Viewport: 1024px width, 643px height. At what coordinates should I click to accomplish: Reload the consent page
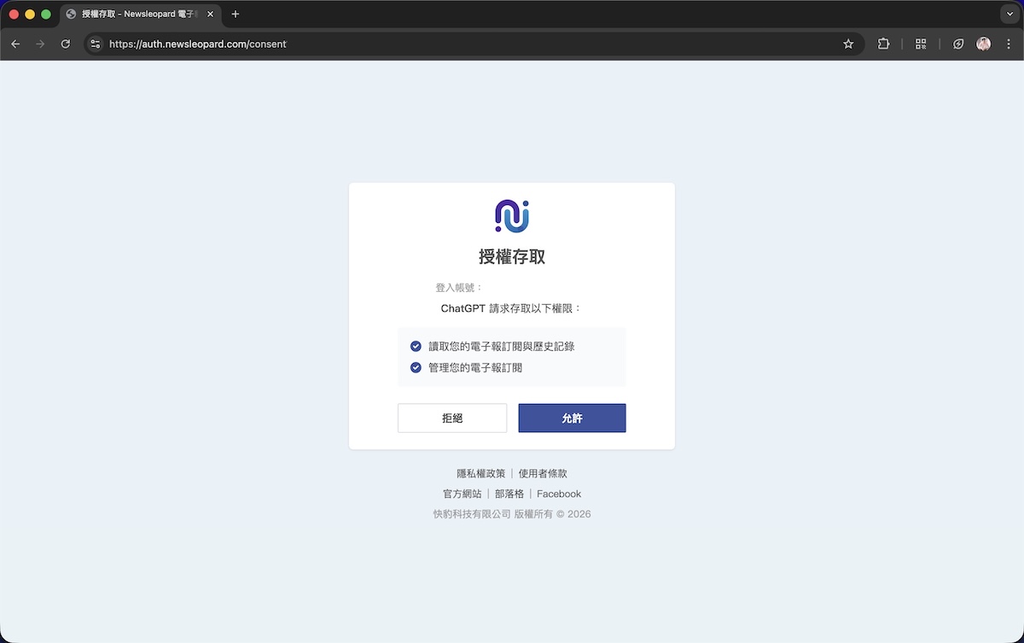tap(66, 44)
